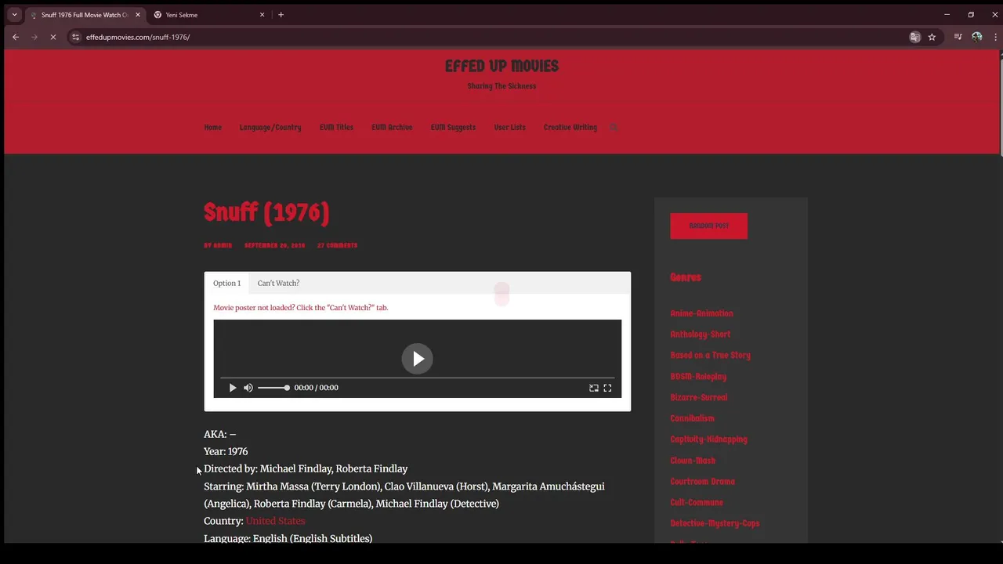The width and height of the screenshot is (1003, 564).
Task: Open the Language/Country menu
Action: (x=270, y=128)
